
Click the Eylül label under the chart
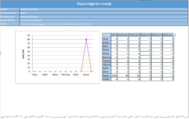tap(76, 75)
